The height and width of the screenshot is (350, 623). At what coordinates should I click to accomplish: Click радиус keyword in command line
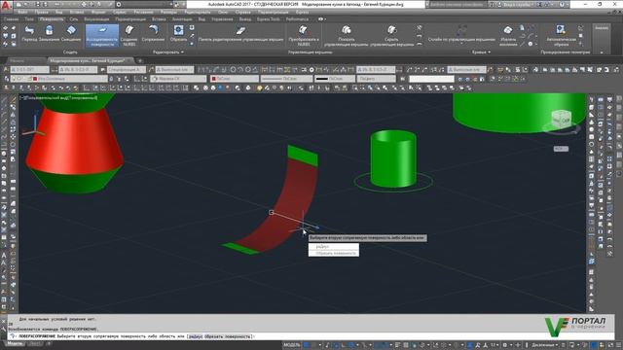[195, 336]
